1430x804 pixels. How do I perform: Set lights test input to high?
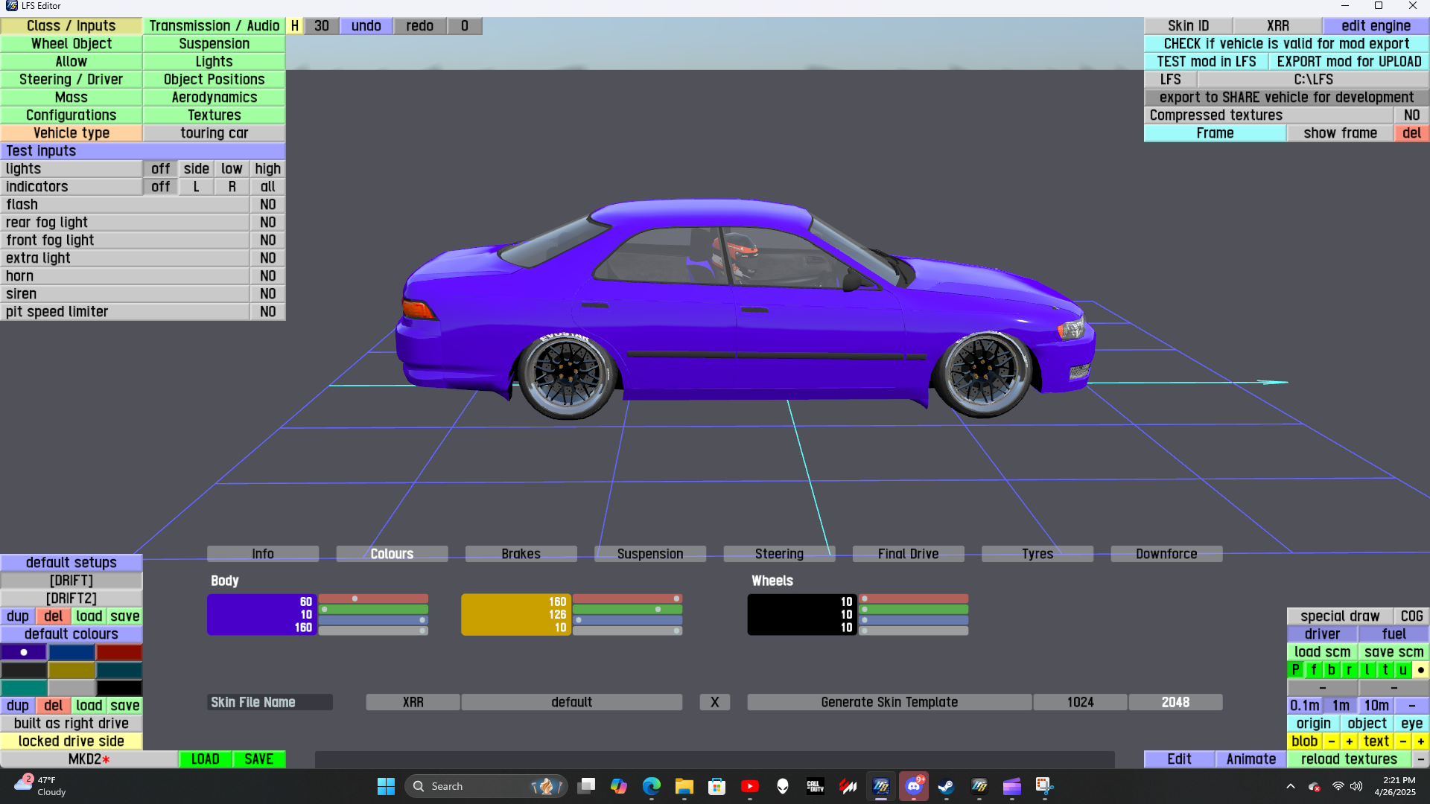267,169
